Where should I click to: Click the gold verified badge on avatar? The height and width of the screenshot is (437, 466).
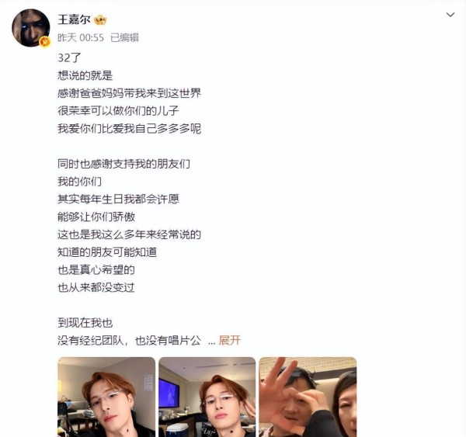pyautogui.click(x=45, y=42)
